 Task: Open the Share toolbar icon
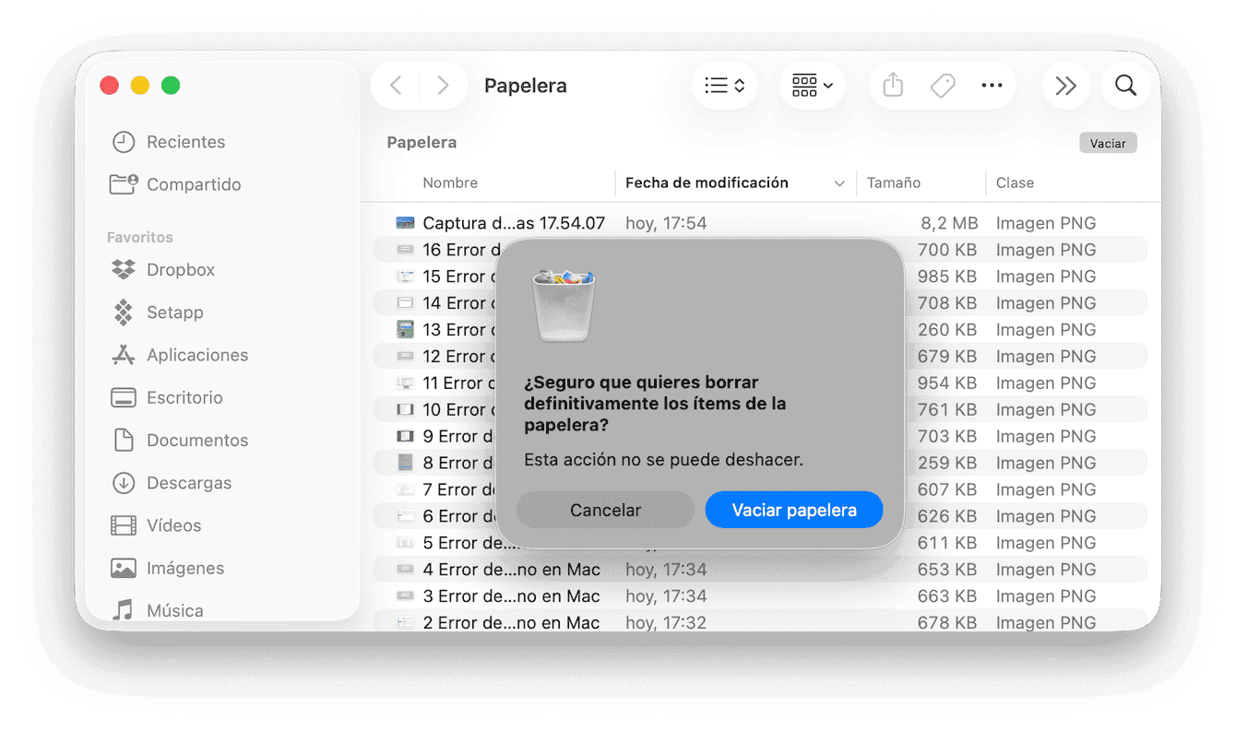(x=892, y=86)
